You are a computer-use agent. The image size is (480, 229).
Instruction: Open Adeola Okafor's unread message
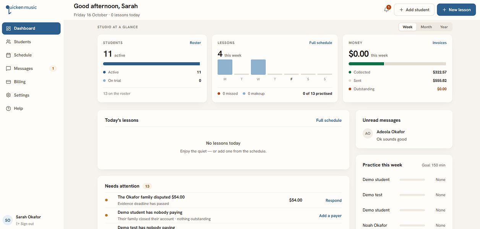pyautogui.click(x=404, y=135)
